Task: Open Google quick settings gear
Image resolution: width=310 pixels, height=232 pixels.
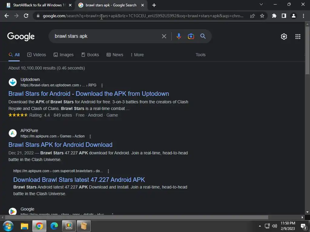Action: pyautogui.click(x=284, y=37)
